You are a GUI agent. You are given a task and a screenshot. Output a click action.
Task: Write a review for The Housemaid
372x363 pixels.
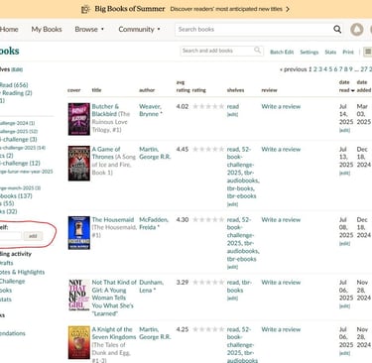point(281,219)
